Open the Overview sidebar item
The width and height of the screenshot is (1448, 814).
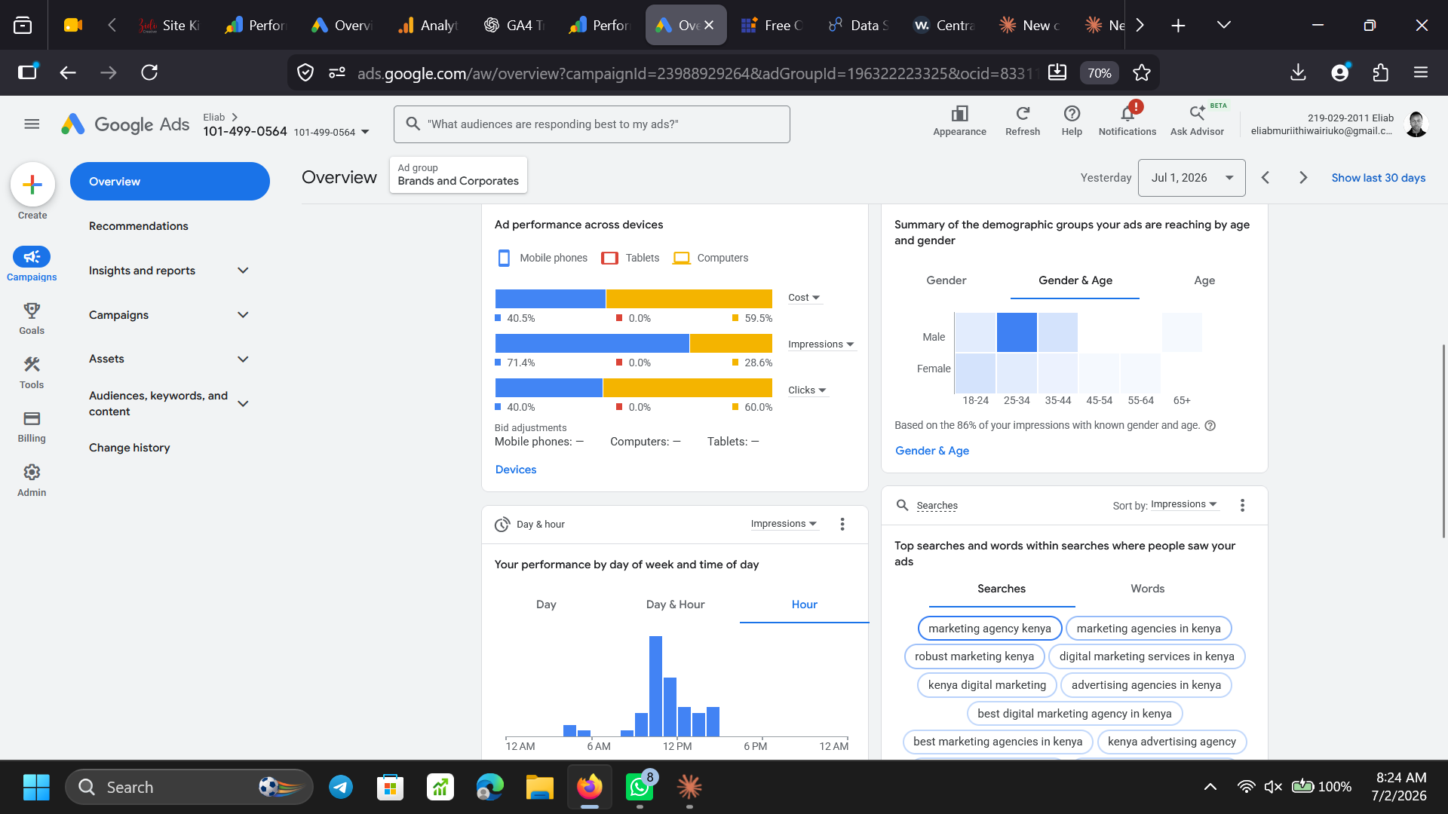170,182
